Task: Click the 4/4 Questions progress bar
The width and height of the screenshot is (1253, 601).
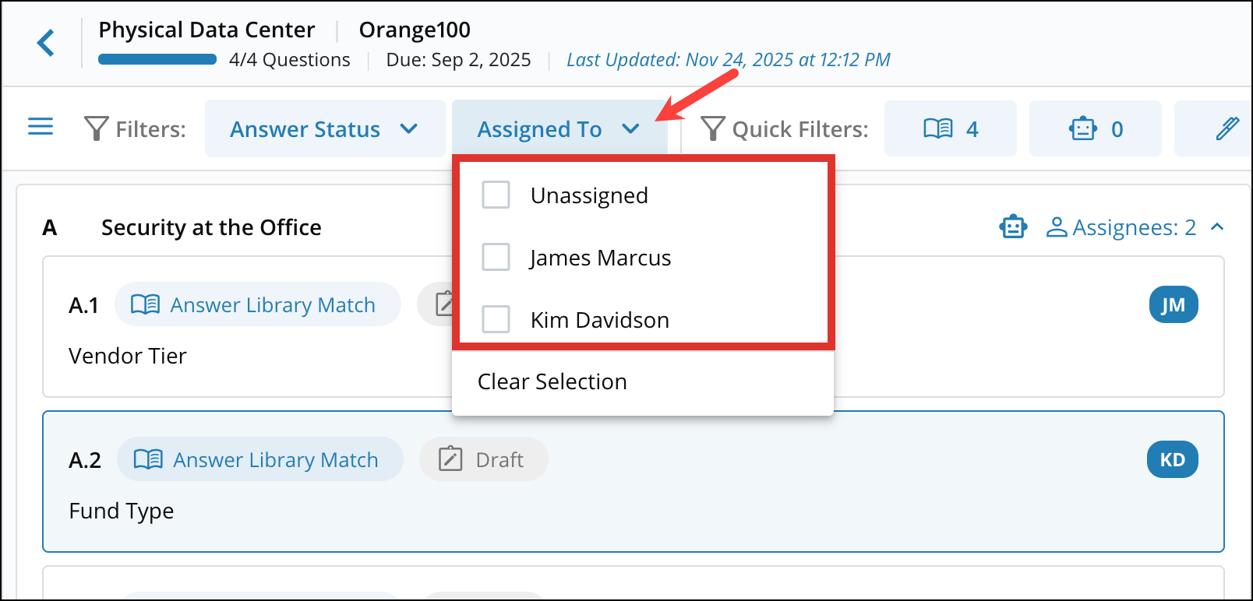Action: [x=157, y=58]
